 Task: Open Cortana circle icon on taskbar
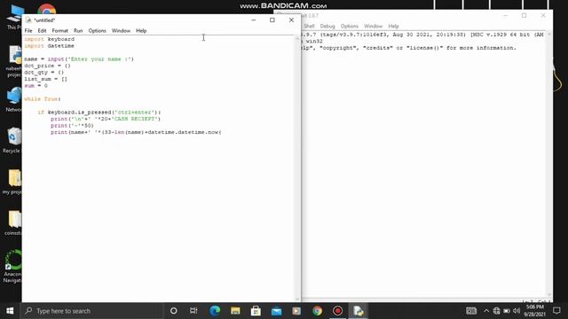tap(174, 311)
